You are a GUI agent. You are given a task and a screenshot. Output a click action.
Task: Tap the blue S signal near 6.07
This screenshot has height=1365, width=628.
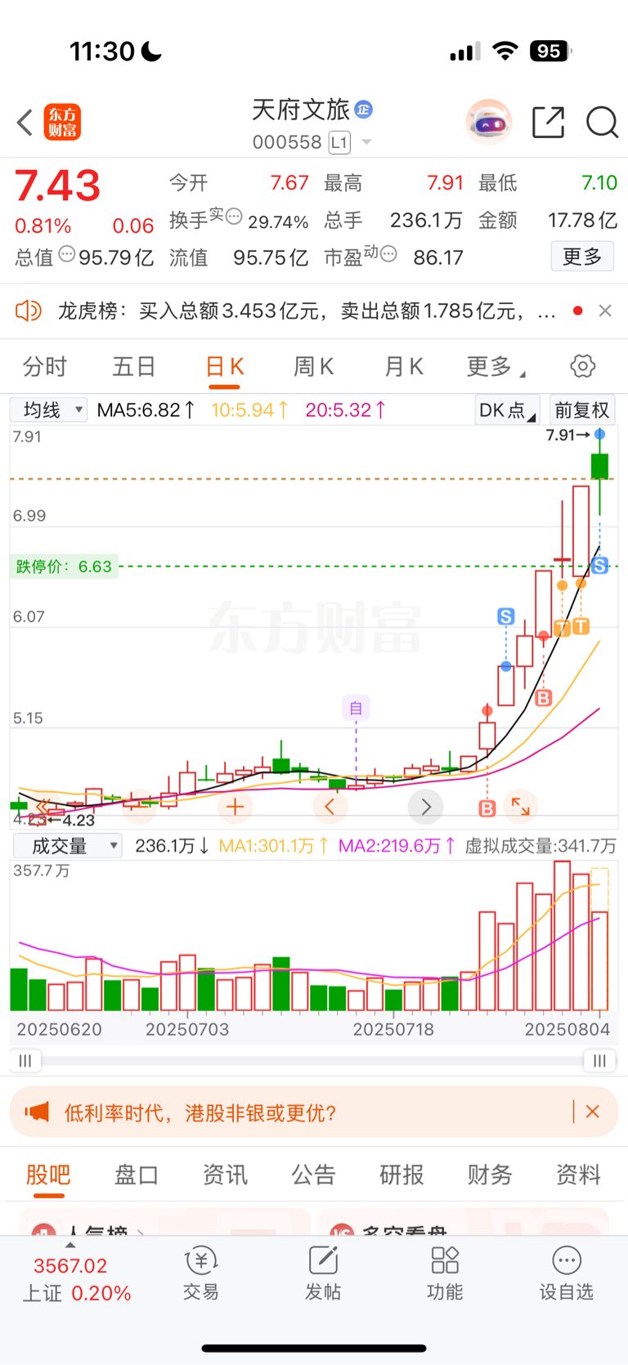pyautogui.click(x=506, y=616)
